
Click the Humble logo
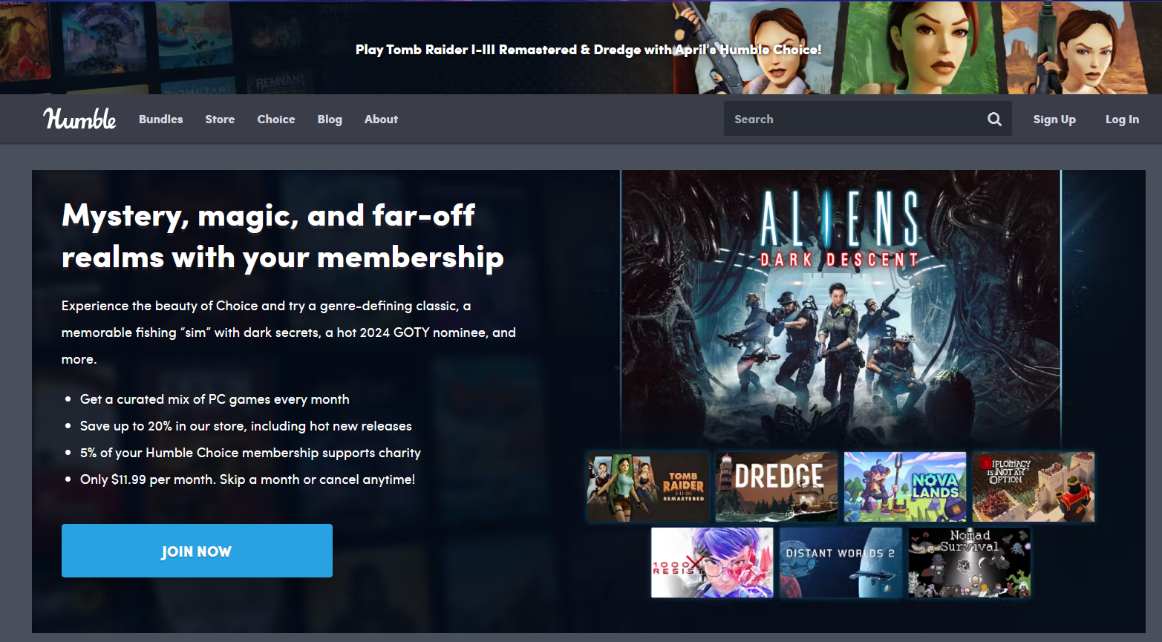[x=79, y=119]
